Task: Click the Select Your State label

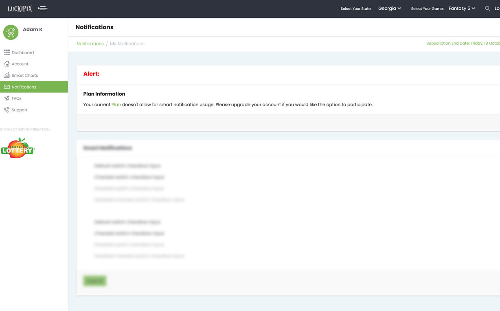Action: (356, 9)
